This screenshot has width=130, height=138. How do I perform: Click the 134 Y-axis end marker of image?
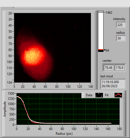click(x=9, y=83)
